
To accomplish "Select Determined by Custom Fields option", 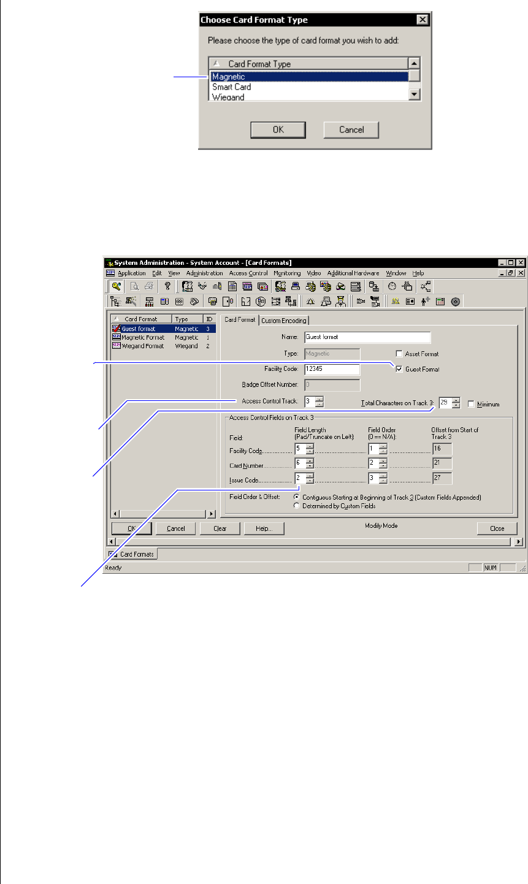I will coord(297,506).
